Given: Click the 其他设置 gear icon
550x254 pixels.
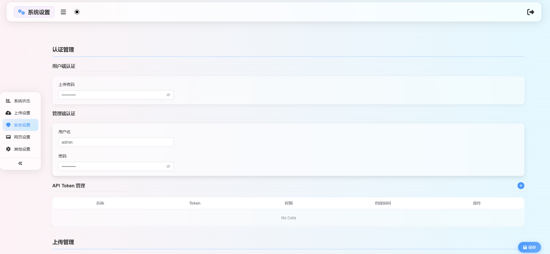Looking at the screenshot, I should 8,149.
